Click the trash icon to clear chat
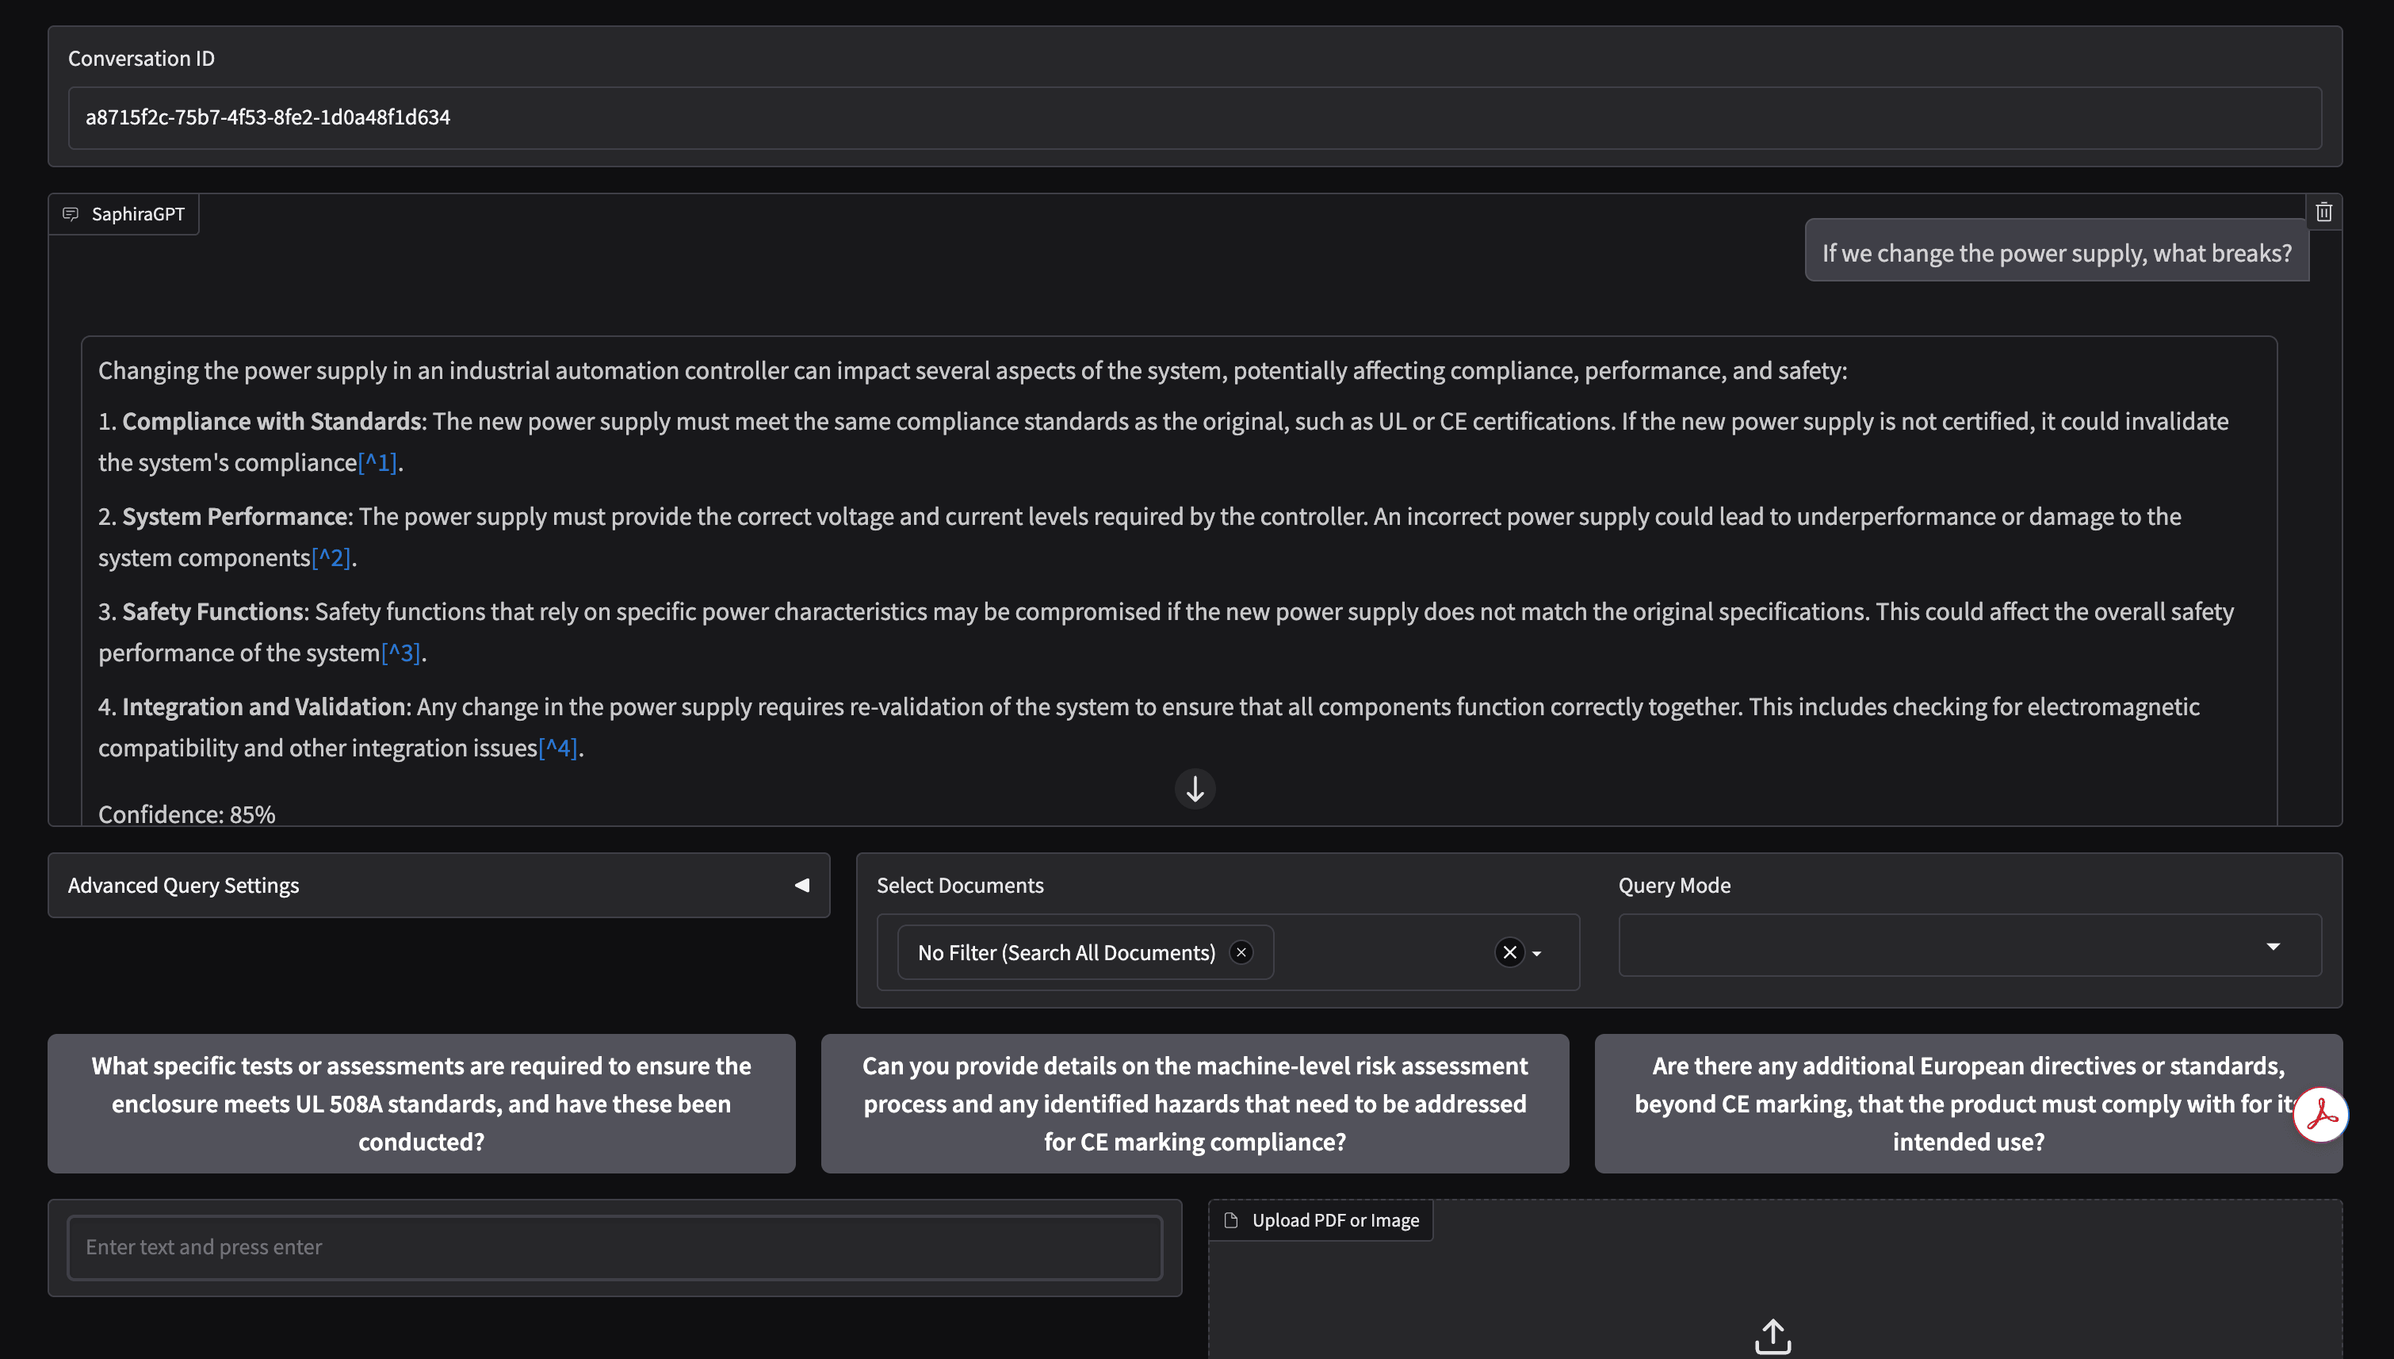 coord(2323,212)
